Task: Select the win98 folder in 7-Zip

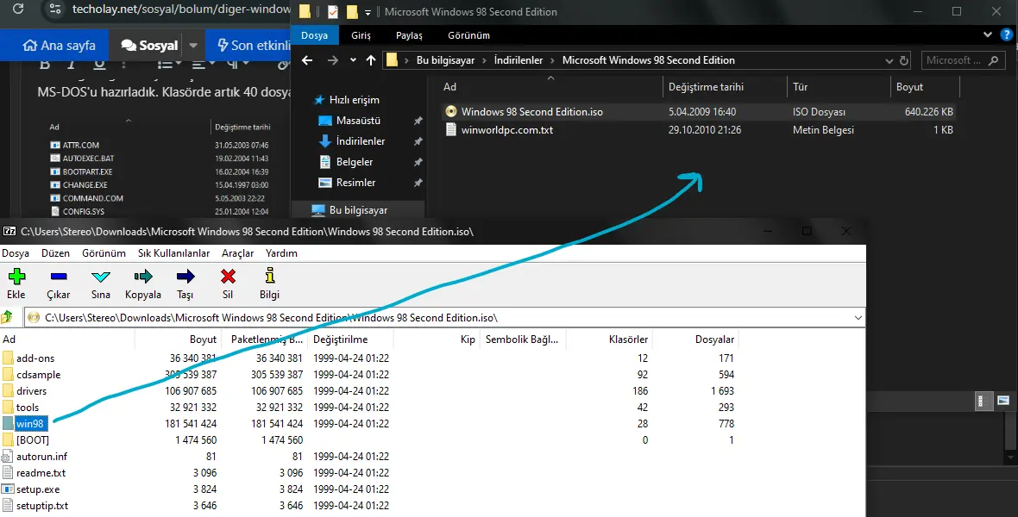Action: [x=30, y=424]
